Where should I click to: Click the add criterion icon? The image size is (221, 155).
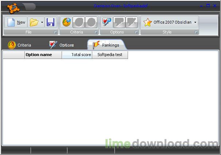66,23
